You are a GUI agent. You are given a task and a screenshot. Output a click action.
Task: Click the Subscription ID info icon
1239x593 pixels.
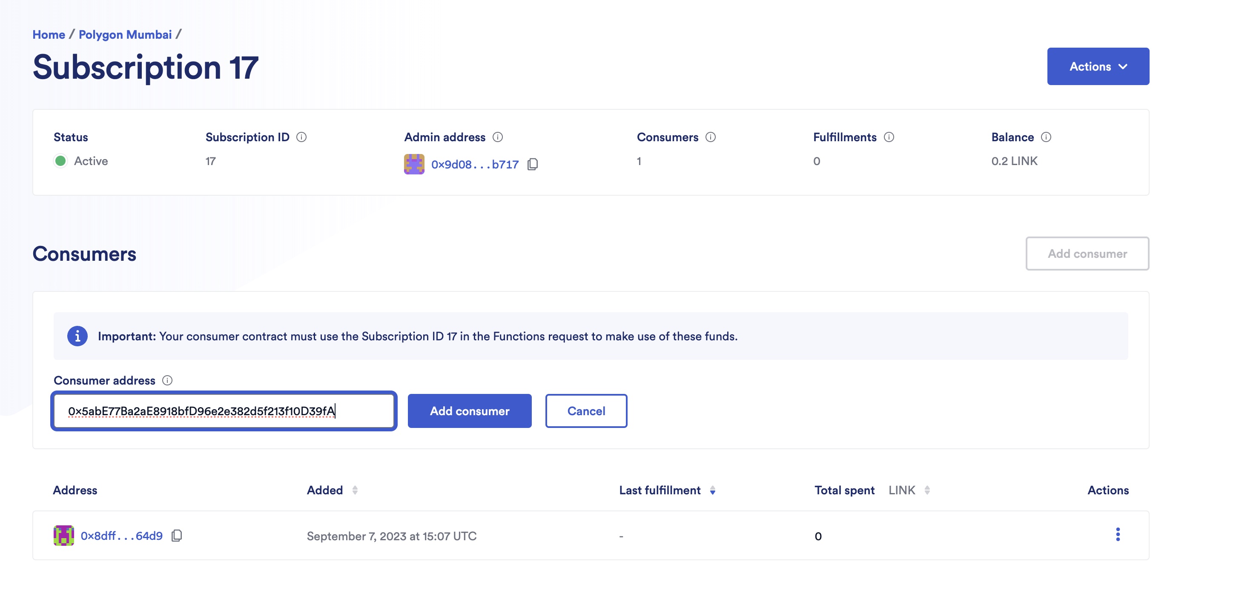[302, 137]
